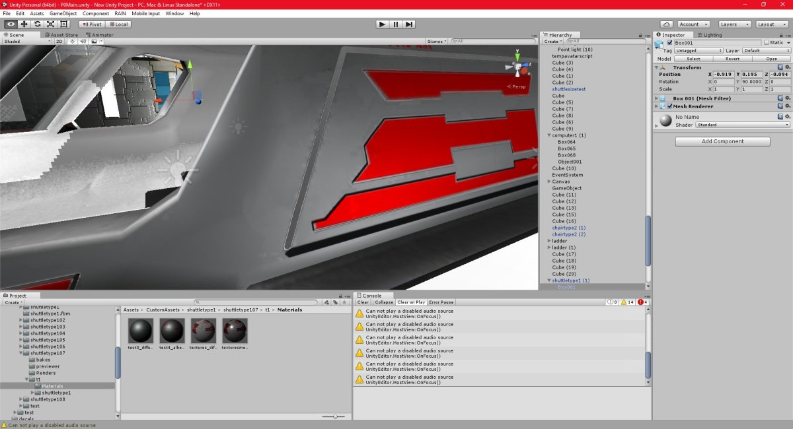Image resolution: width=793 pixels, height=429 pixels.
Task: Toggle Clear on Play in Console
Action: [x=411, y=302]
